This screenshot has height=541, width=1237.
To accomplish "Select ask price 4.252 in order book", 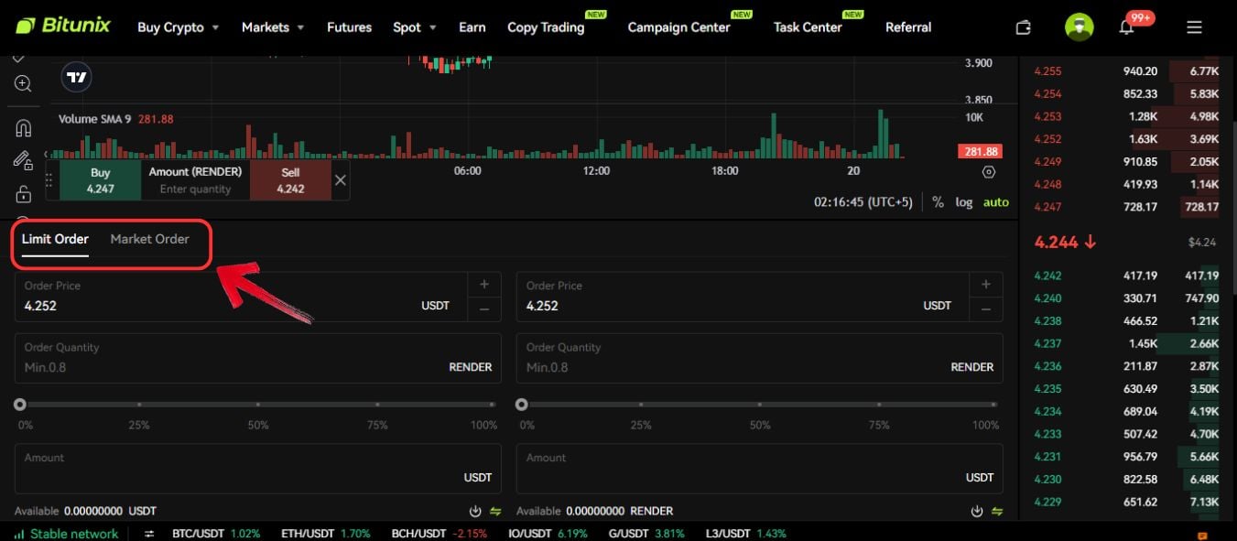I will click(x=1047, y=139).
